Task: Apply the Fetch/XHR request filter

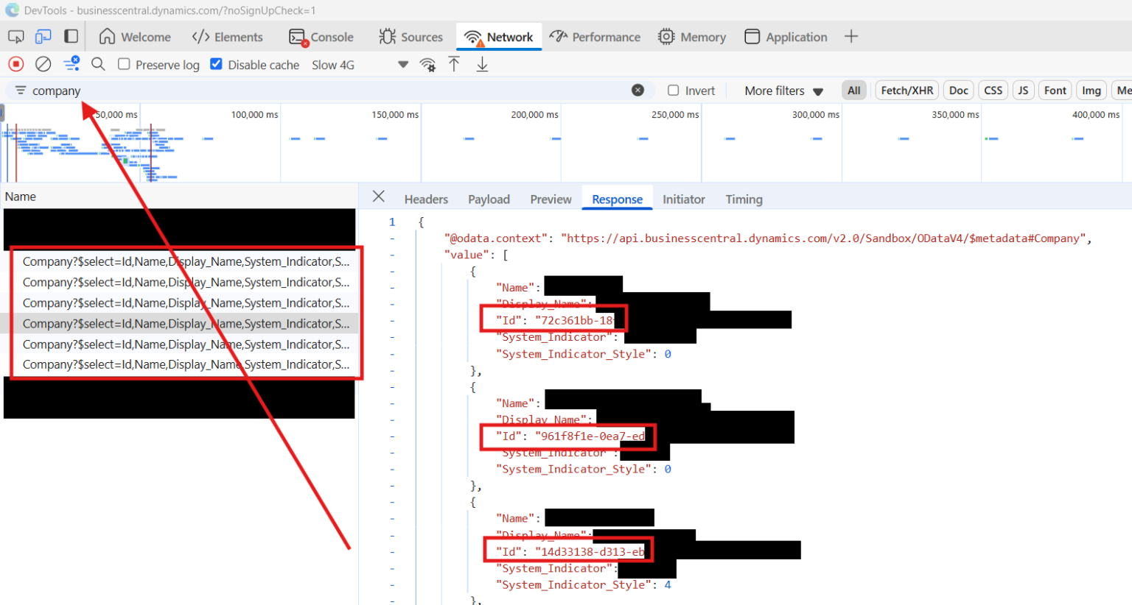Action: coord(906,90)
